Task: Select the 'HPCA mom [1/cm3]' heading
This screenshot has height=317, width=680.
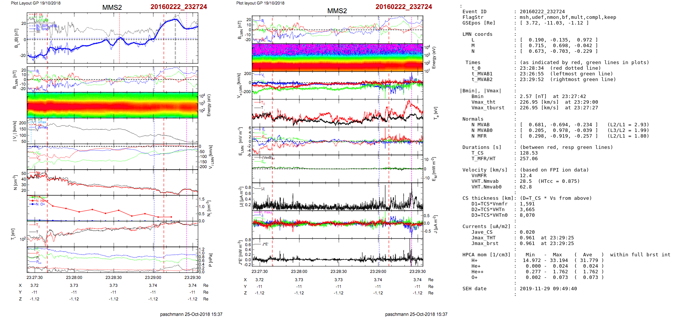Action: [486, 255]
